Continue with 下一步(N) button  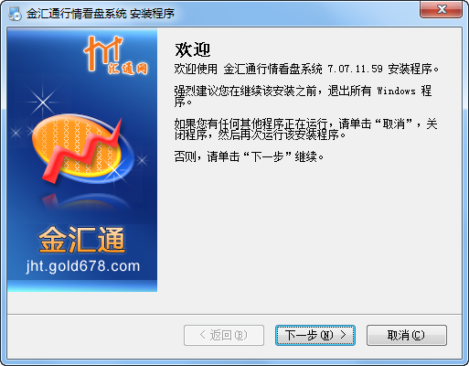pyautogui.click(x=315, y=335)
